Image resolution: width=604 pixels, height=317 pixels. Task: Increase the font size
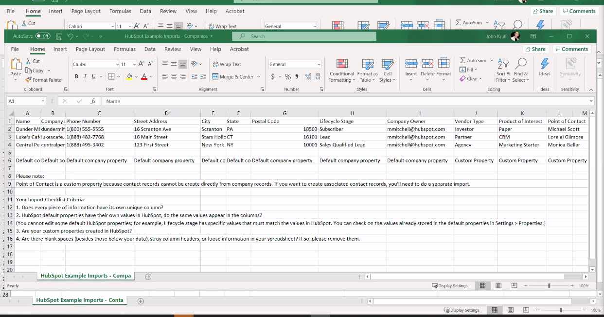tap(142, 64)
